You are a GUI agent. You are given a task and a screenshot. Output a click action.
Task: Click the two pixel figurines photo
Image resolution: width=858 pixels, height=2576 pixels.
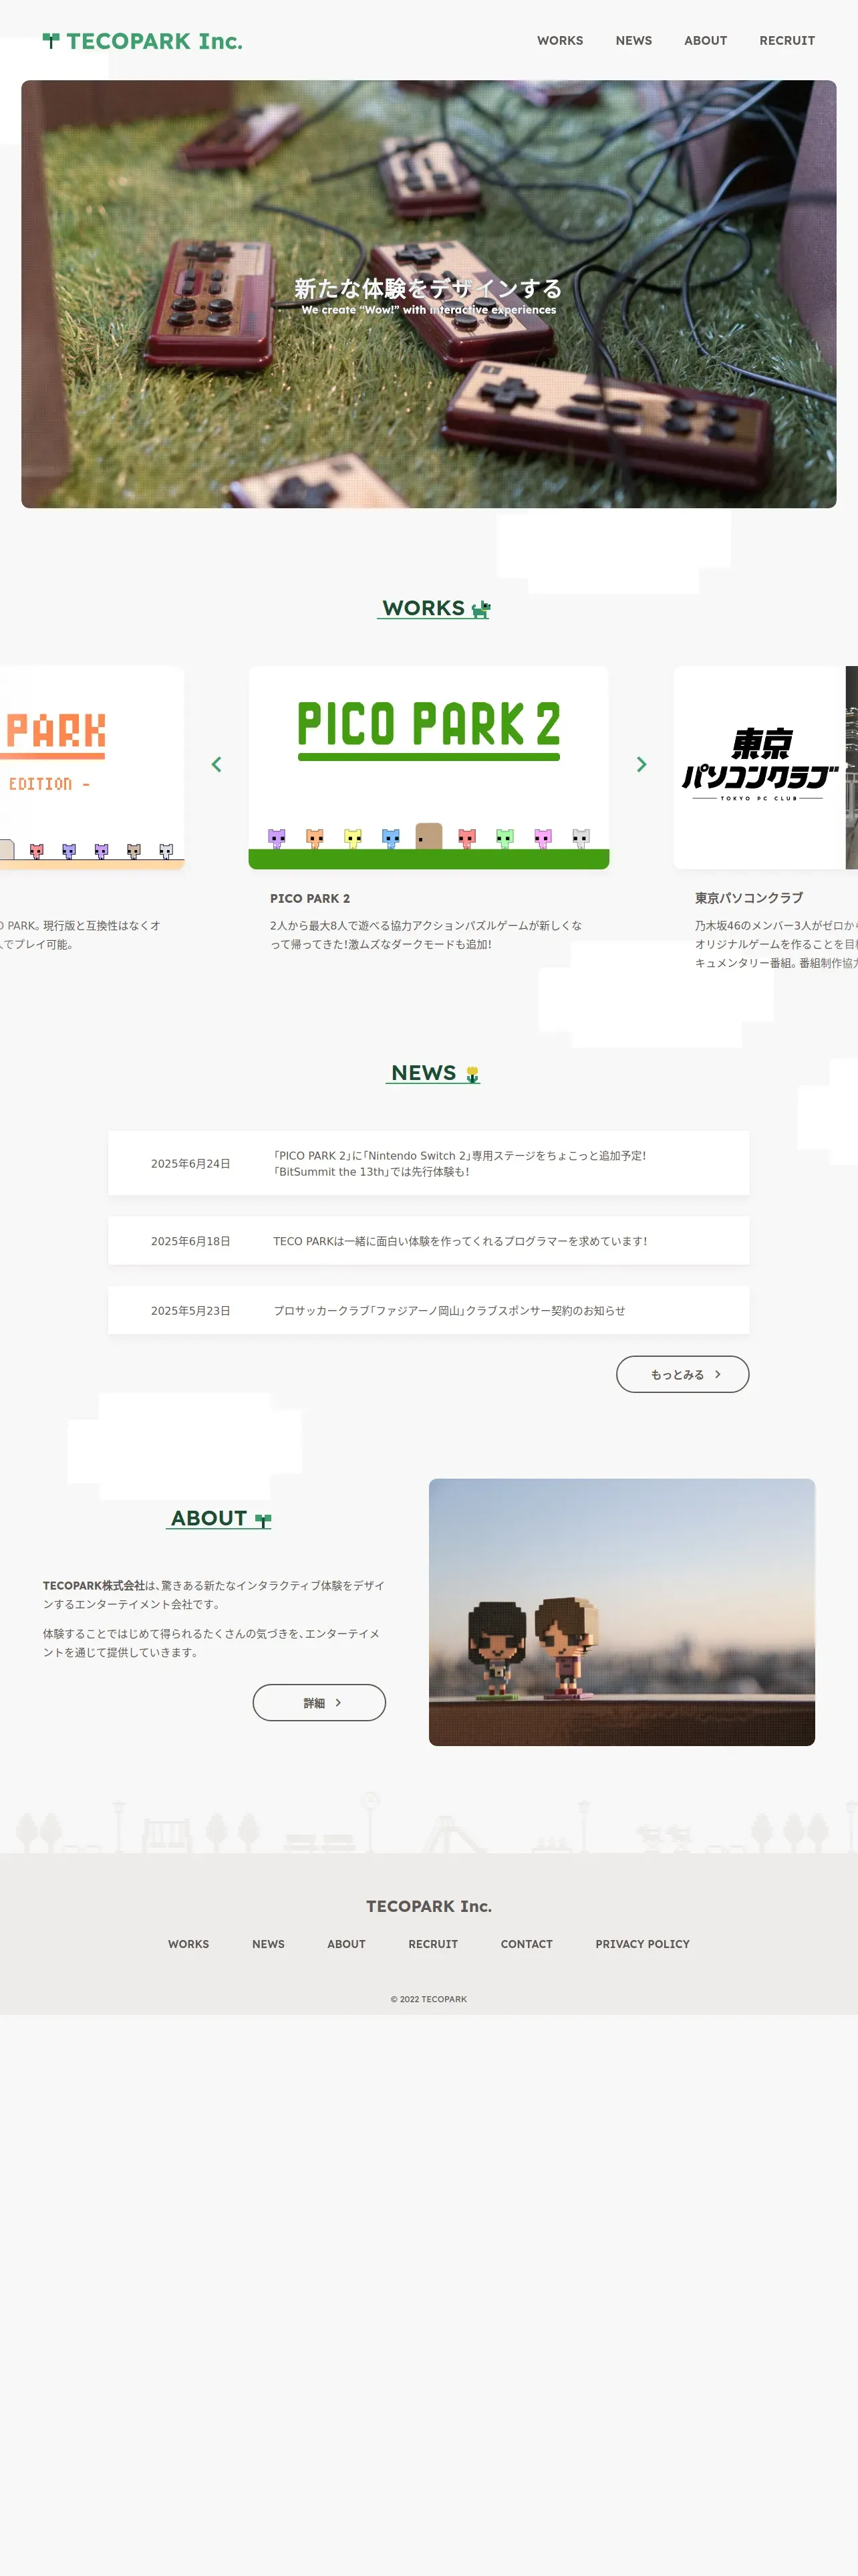click(x=621, y=1612)
